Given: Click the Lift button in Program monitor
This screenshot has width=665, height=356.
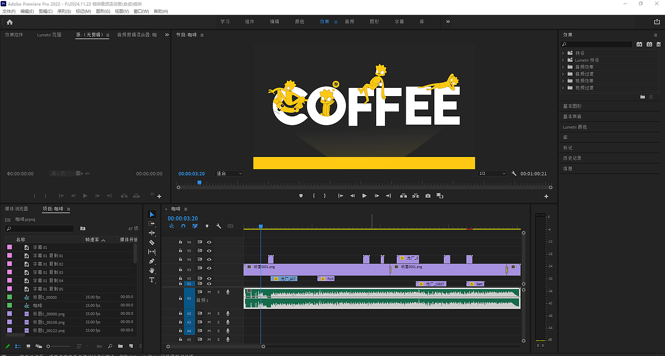Looking at the screenshot, I should (403, 196).
